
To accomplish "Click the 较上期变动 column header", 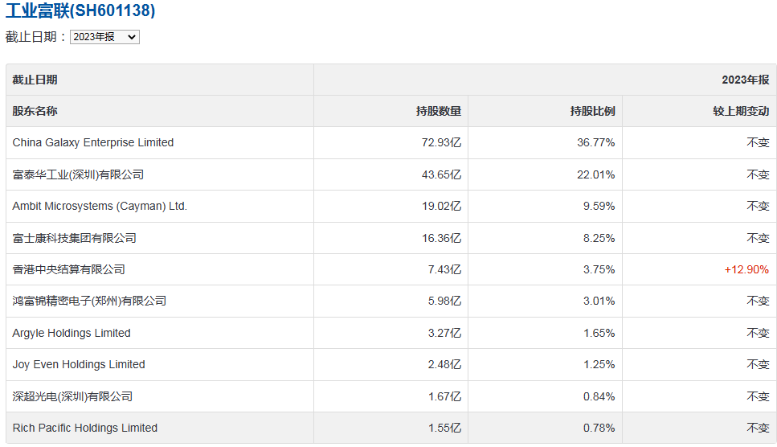I will pyautogui.click(x=741, y=111).
